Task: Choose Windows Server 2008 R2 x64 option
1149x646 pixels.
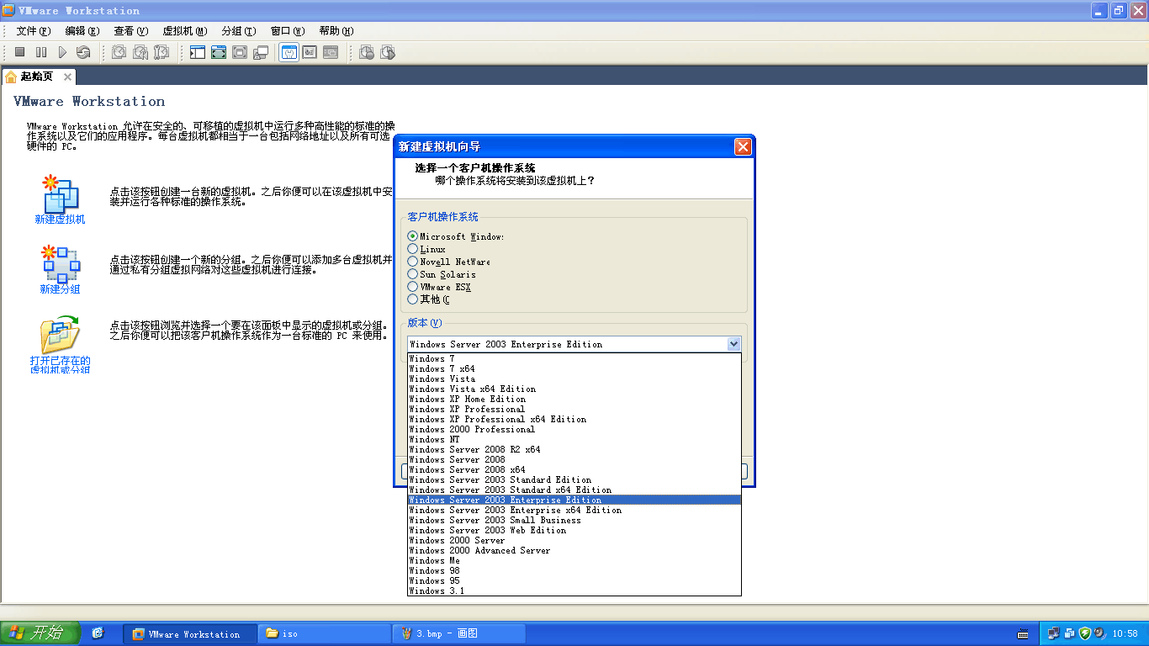Action: (x=574, y=450)
